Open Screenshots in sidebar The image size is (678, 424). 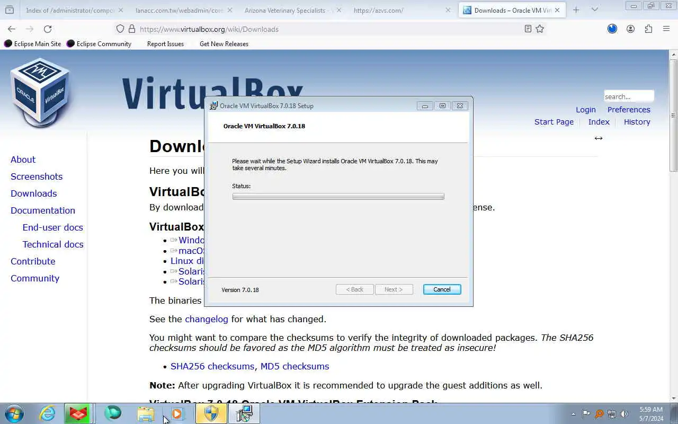coord(37,176)
